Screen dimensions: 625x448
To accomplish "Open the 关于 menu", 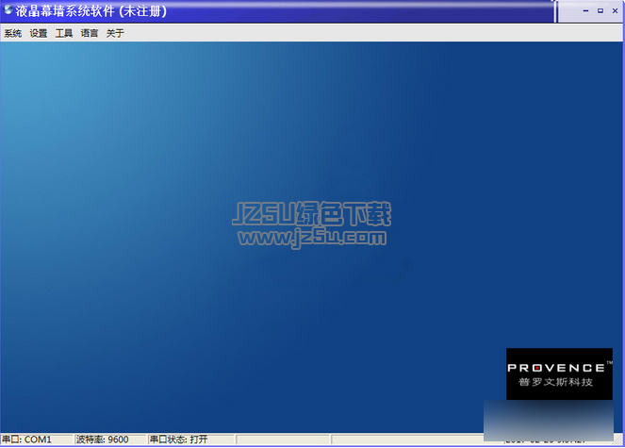I will tap(115, 34).
